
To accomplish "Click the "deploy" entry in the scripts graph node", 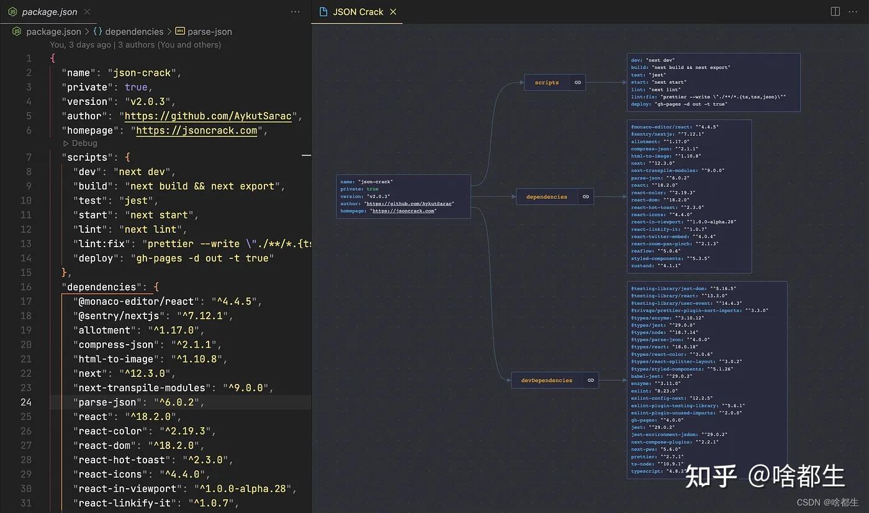I will pos(679,104).
